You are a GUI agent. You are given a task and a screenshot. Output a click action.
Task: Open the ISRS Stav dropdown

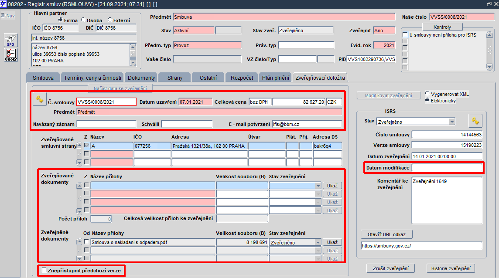[451, 122]
